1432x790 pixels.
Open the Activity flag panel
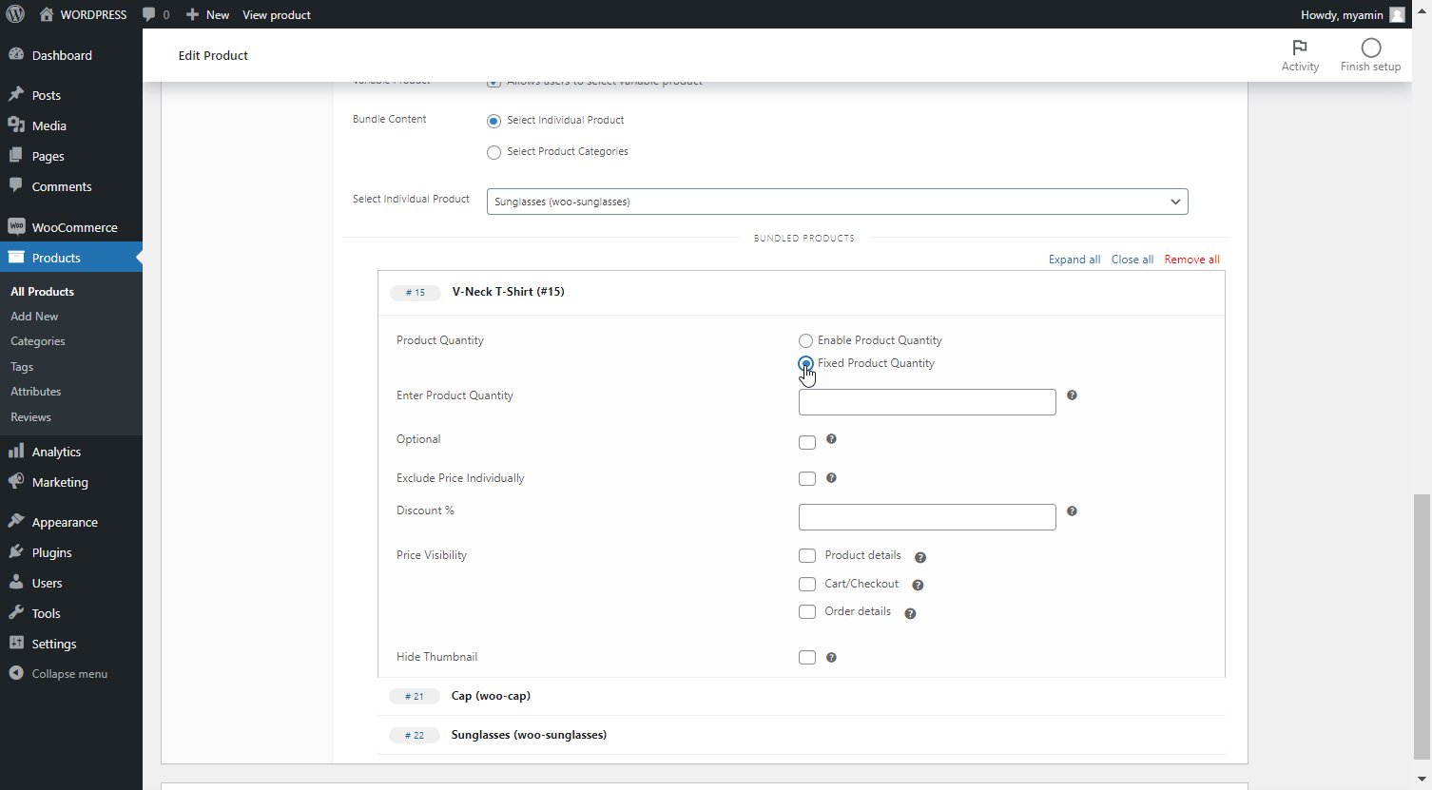point(1300,55)
